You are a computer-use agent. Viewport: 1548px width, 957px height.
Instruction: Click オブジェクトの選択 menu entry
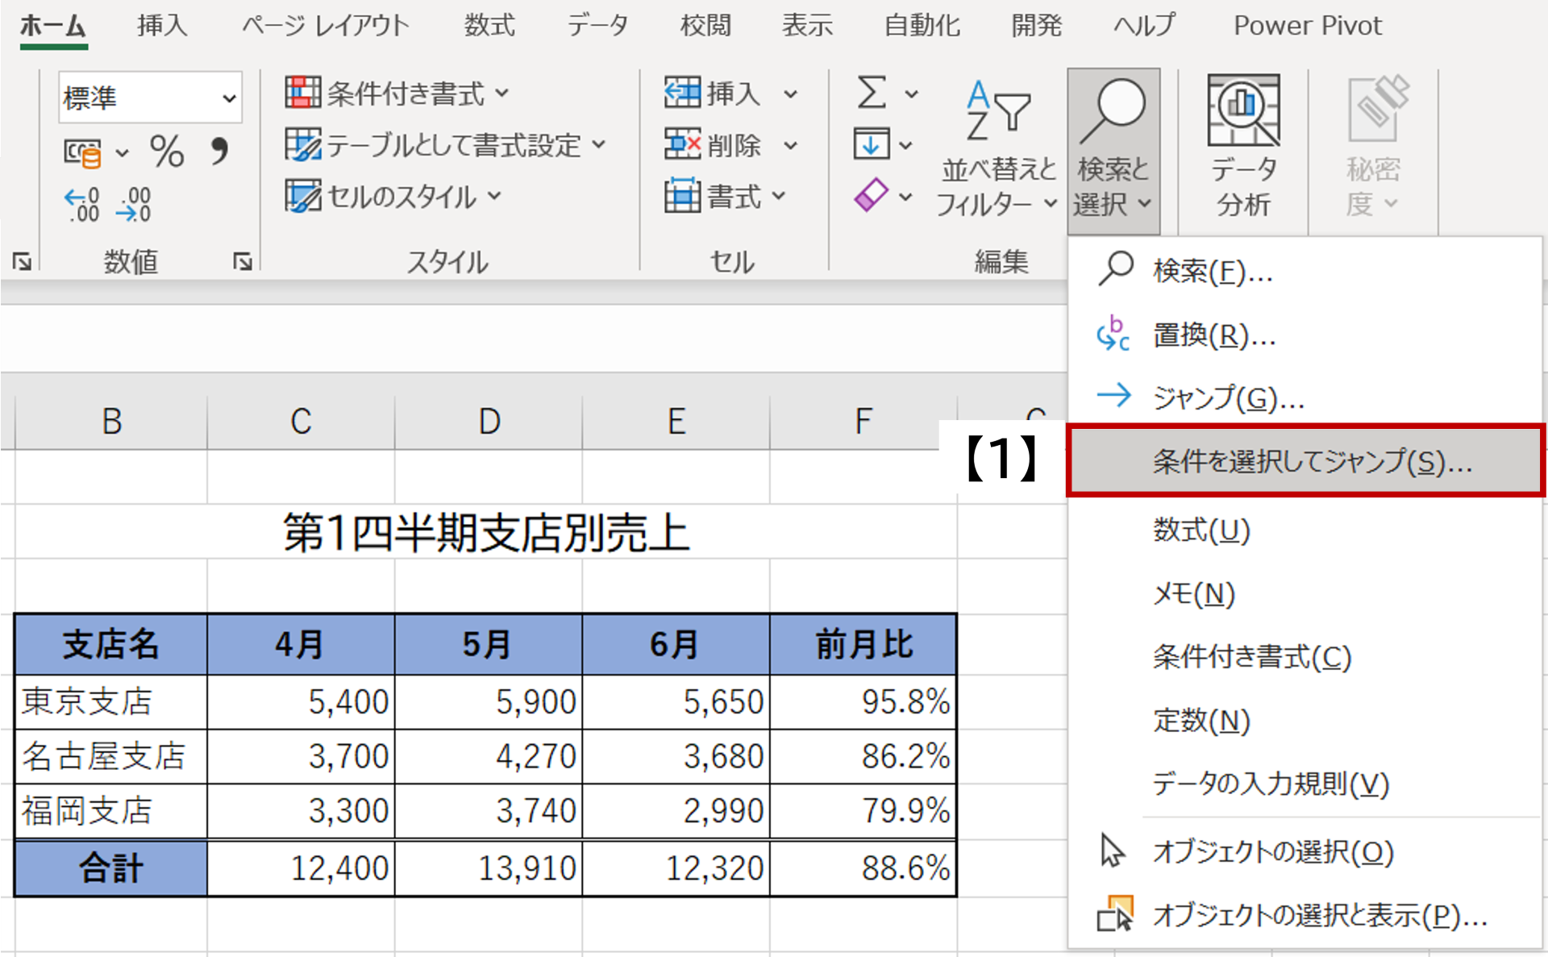(x=1272, y=851)
